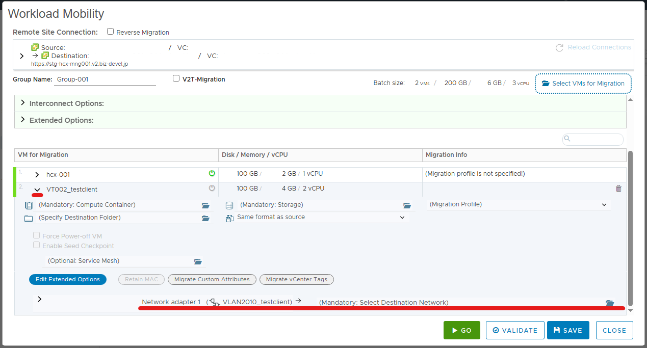Click the Storage datastore icon
This screenshot has height=348, width=647.
[229, 205]
